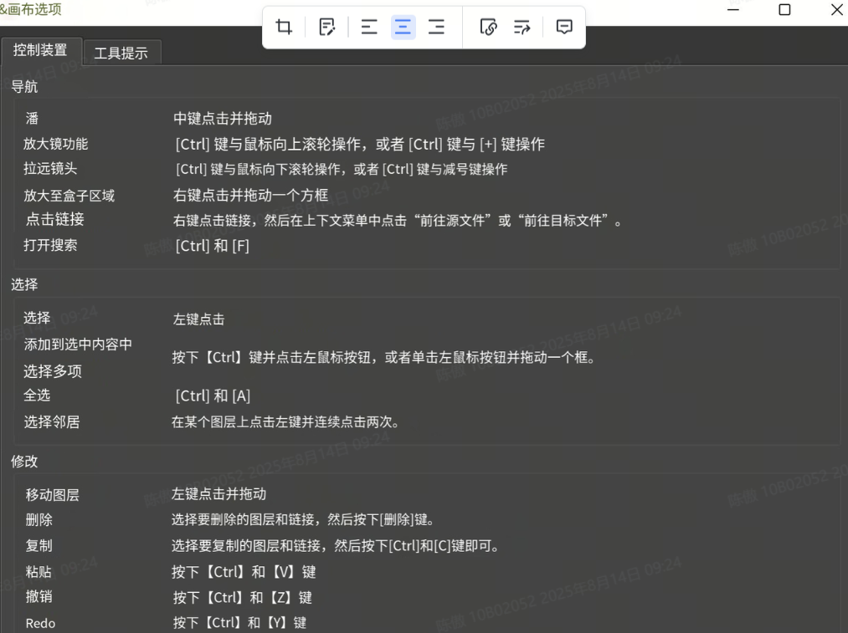Click the 导航 section heading
The image size is (848, 633).
(25, 86)
